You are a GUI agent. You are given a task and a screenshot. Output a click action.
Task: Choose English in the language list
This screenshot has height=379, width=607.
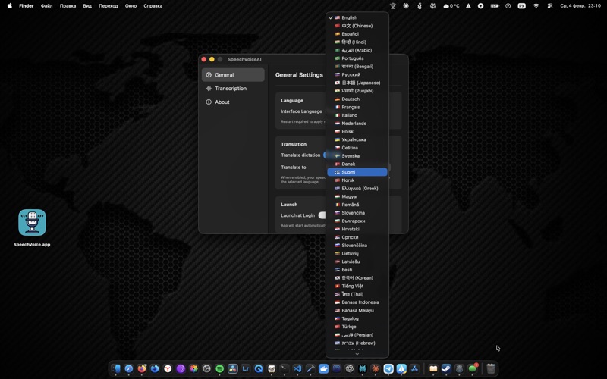point(357,17)
